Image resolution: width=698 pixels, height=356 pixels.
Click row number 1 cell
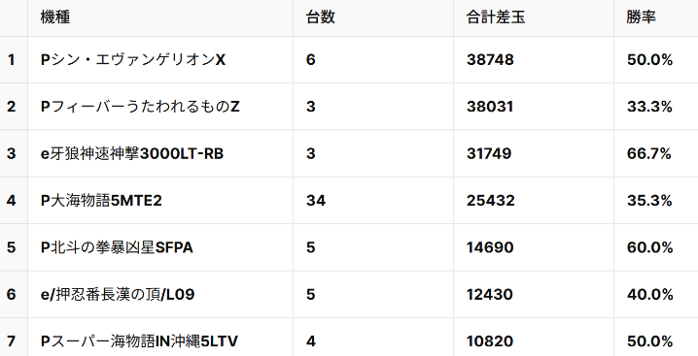[x=14, y=59]
